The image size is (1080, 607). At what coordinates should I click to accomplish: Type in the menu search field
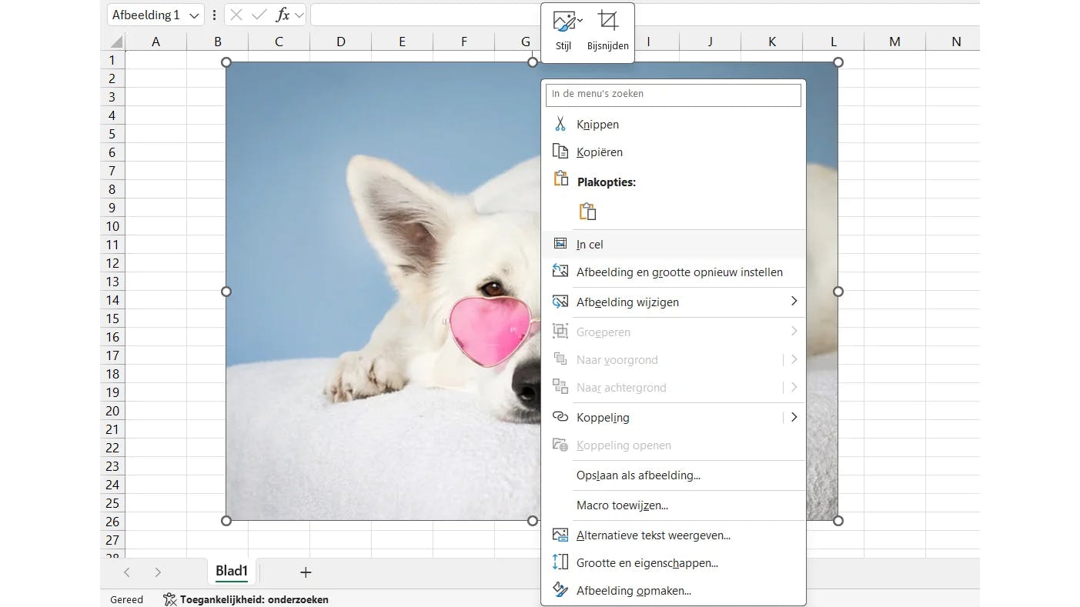click(x=673, y=94)
